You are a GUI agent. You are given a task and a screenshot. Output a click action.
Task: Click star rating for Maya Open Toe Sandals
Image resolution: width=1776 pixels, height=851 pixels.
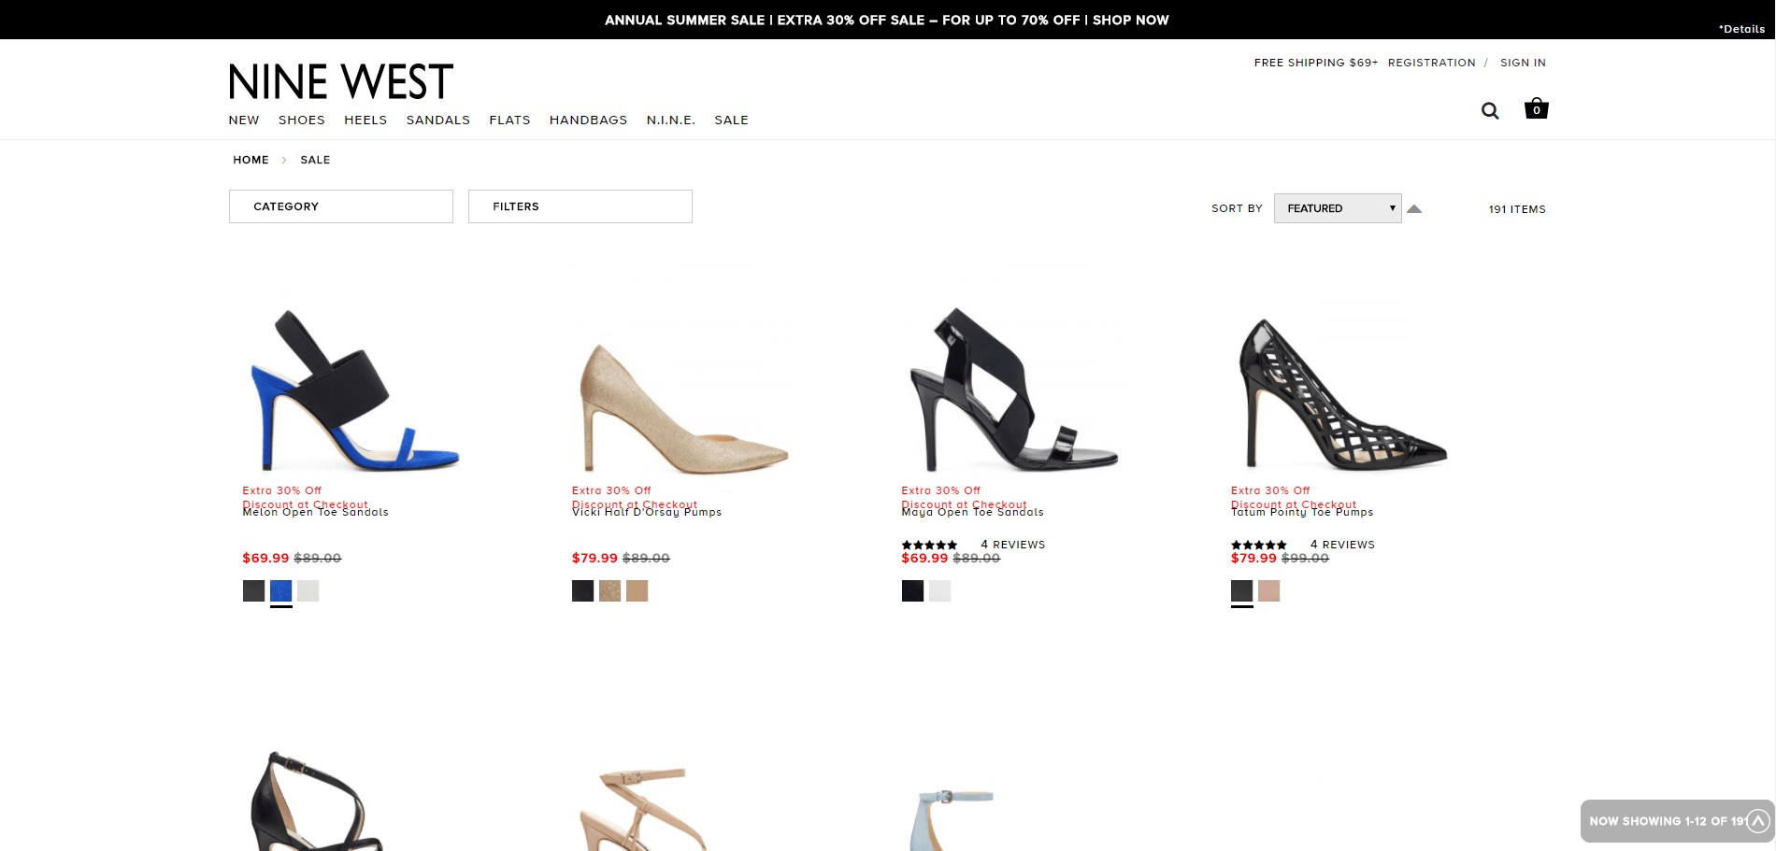(x=929, y=545)
